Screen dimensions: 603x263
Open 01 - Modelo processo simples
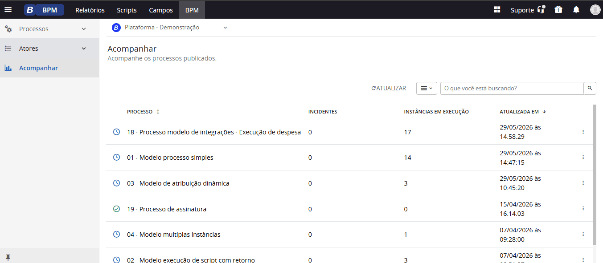(x=170, y=158)
